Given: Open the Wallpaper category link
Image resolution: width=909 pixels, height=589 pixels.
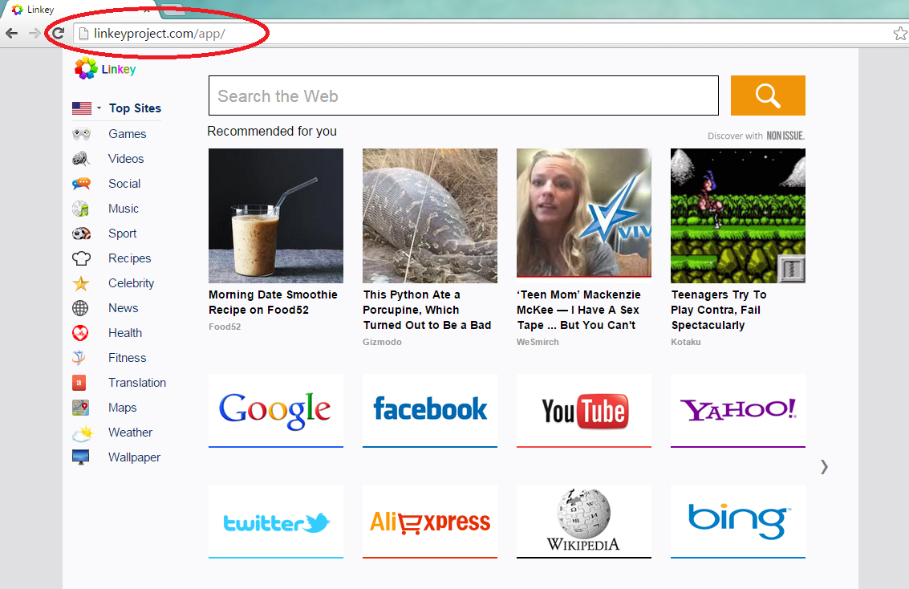Looking at the screenshot, I should [x=135, y=457].
